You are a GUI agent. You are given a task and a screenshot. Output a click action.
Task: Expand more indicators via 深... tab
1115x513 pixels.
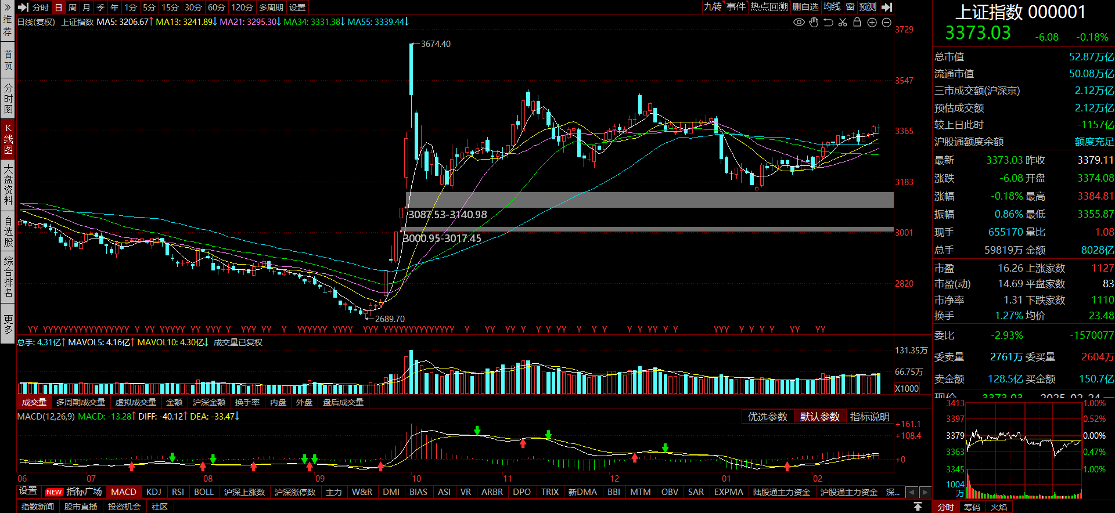[893, 492]
